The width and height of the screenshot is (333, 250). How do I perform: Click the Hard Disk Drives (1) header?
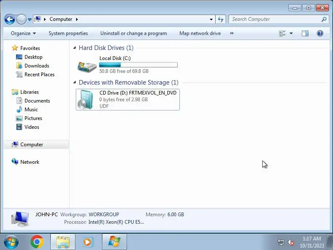click(x=106, y=48)
